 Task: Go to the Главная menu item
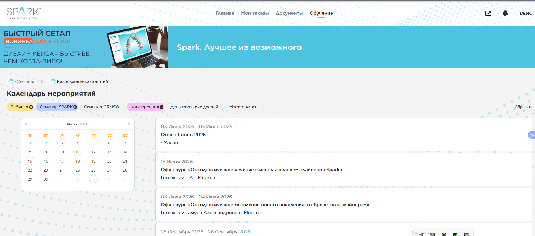(225, 13)
